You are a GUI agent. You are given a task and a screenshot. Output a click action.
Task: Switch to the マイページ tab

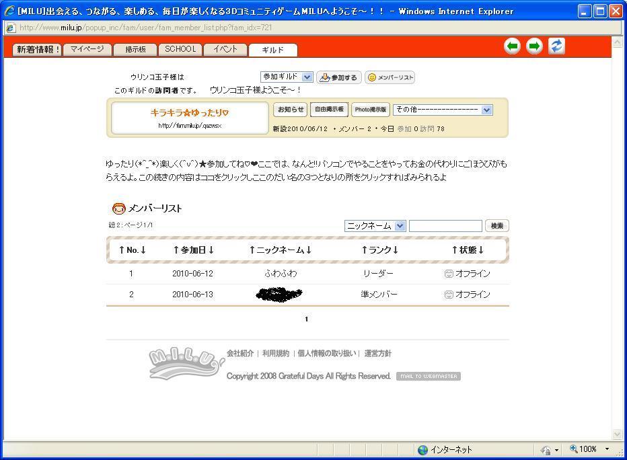coord(87,49)
